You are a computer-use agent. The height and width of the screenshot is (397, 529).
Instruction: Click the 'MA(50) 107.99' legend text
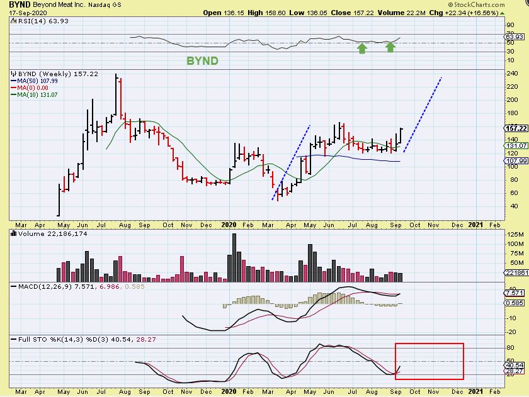coord(37,81)
